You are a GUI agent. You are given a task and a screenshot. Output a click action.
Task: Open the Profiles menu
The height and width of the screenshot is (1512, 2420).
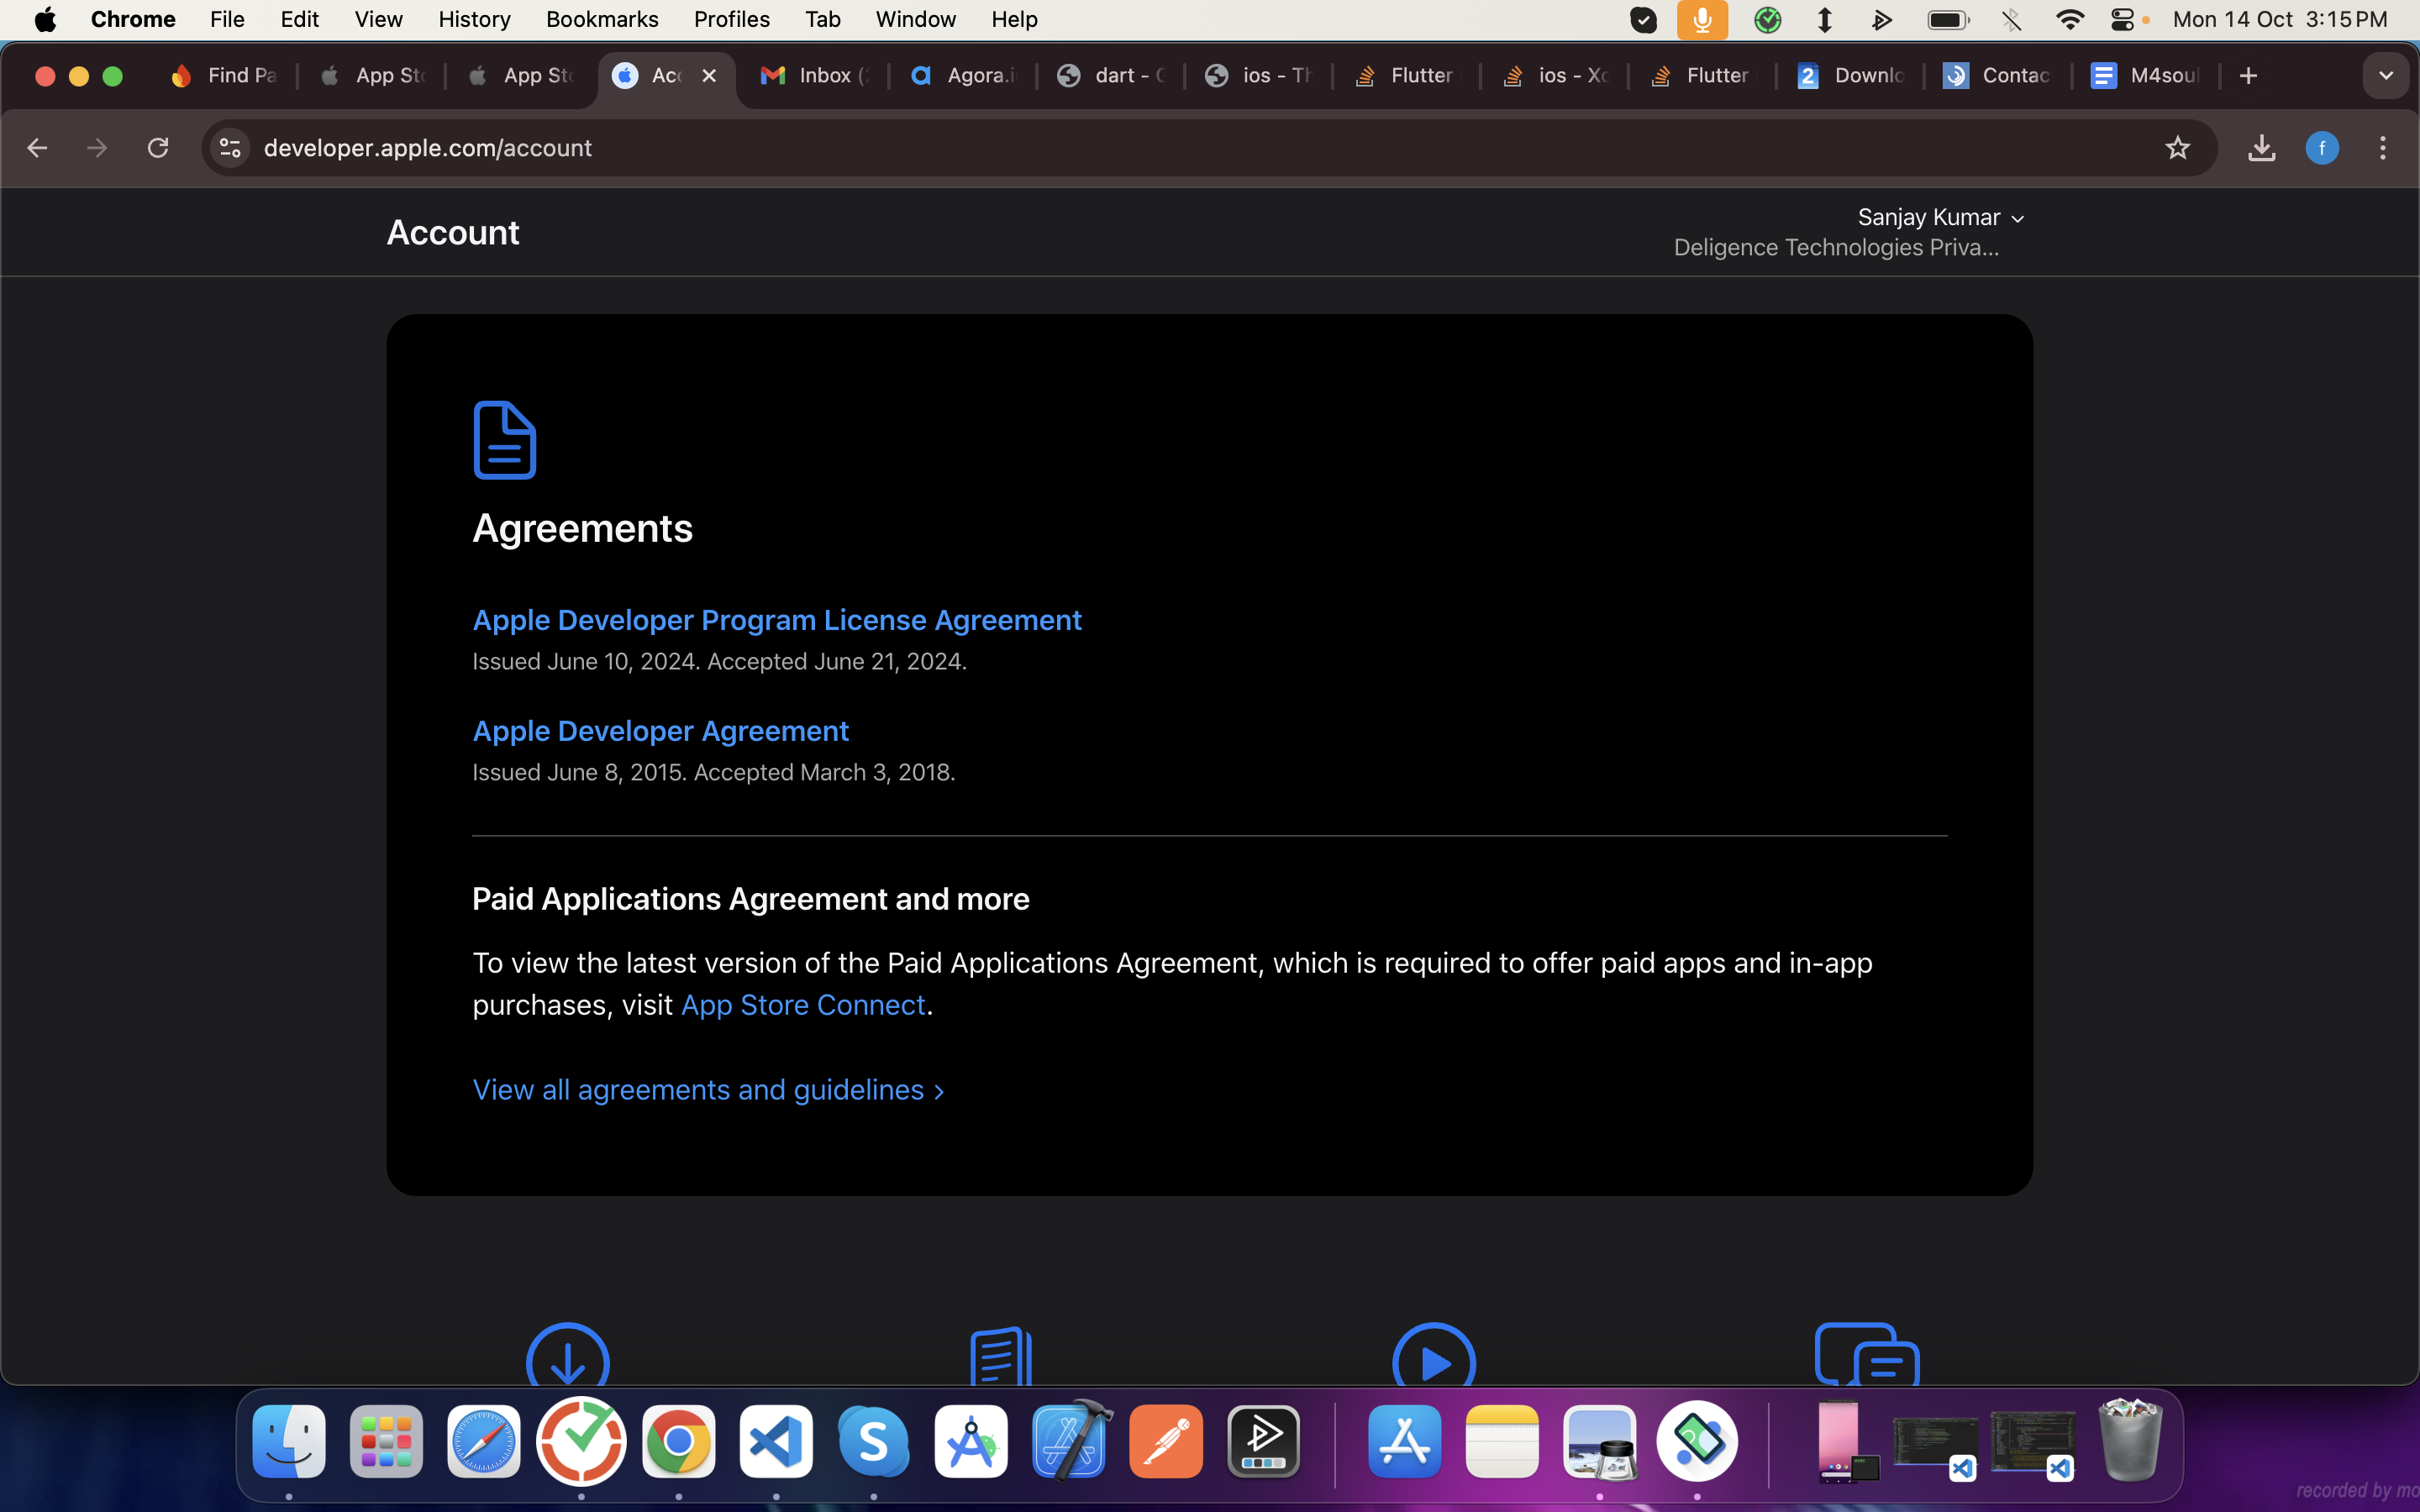[x=731, y=19]
